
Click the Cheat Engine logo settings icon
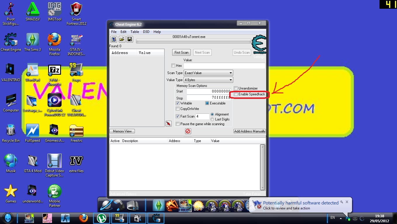tap(259, 45)
